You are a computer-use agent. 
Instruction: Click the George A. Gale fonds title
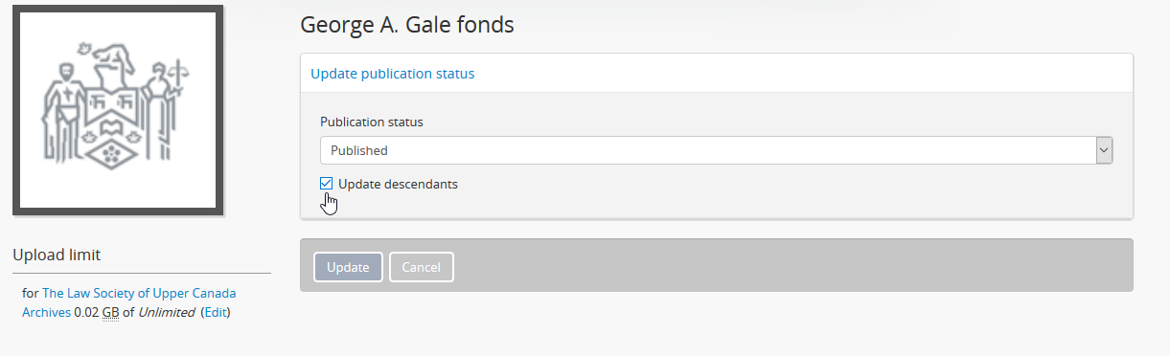[x=407, y=25]
